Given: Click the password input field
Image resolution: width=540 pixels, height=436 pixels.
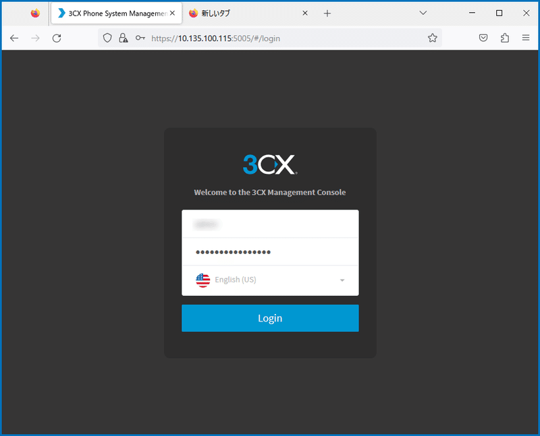Looking at the screenshot, I should point(270,252).
